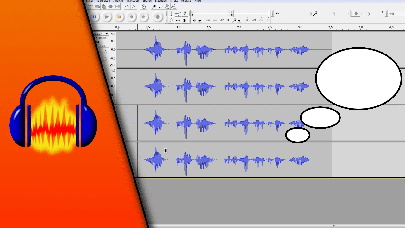Click the Silence audio icon

[x=117, y=6]
